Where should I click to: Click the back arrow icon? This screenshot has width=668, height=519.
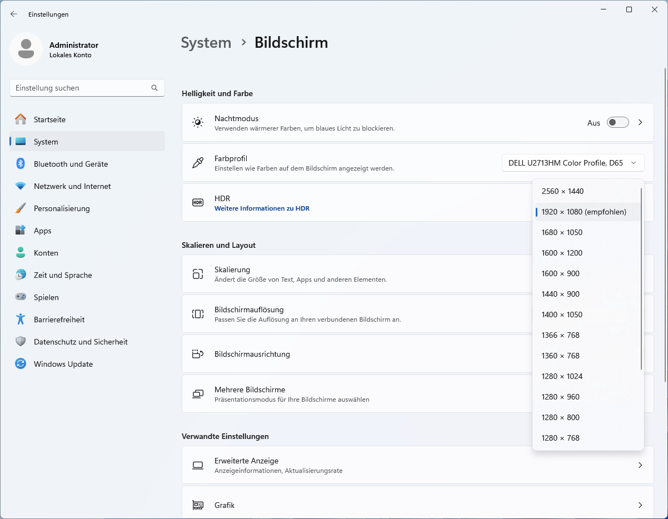[x=14, y=14]
